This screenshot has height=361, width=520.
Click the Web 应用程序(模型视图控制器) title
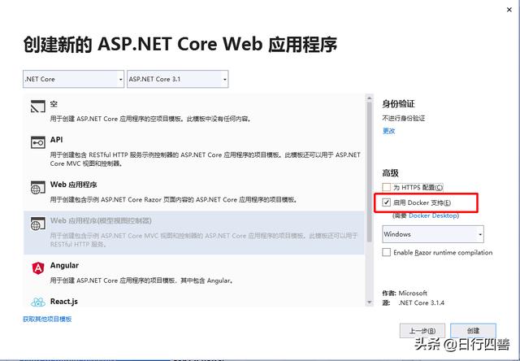click(x=101, y=220)
